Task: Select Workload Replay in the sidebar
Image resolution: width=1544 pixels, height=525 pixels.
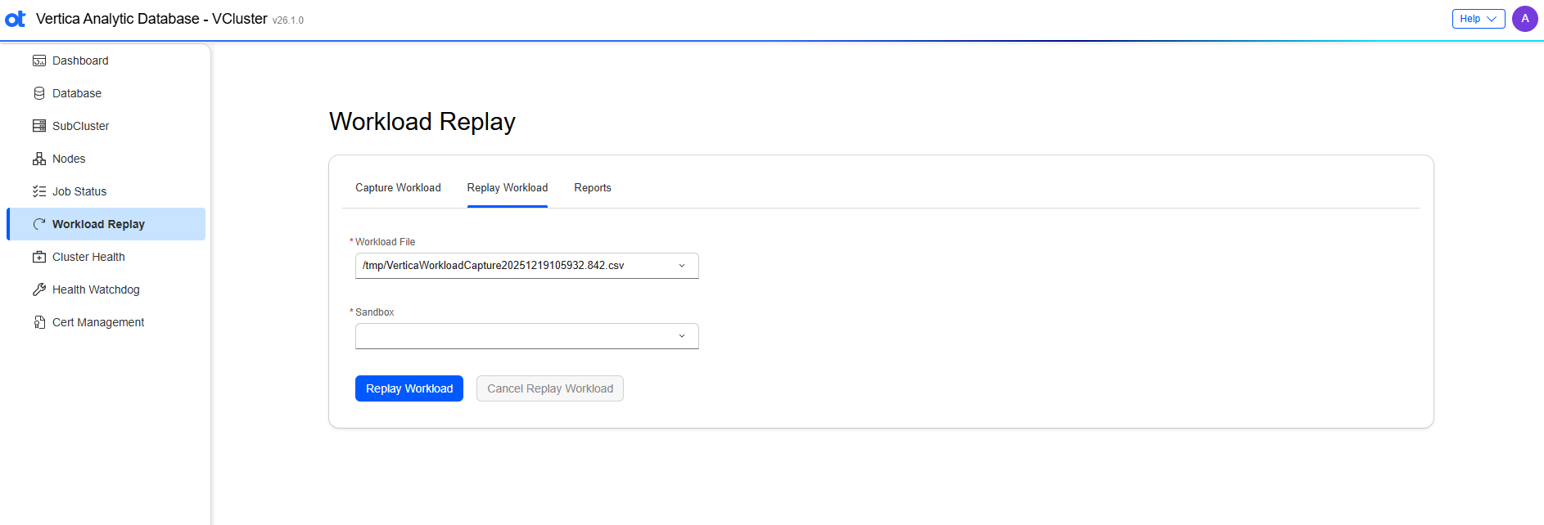Action: coord(106,224)
